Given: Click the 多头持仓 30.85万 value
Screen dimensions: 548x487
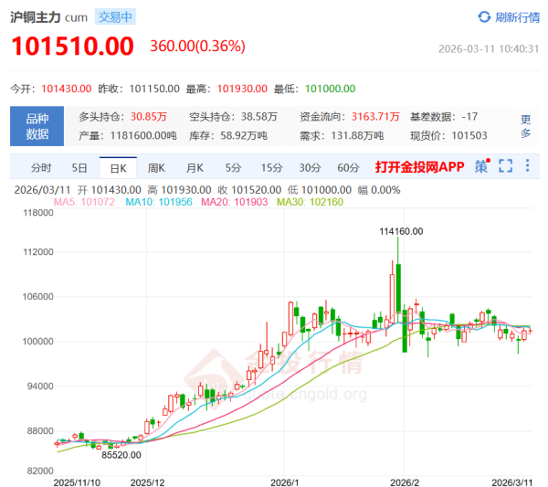Looking at the screenshot, I should [149, 117].
